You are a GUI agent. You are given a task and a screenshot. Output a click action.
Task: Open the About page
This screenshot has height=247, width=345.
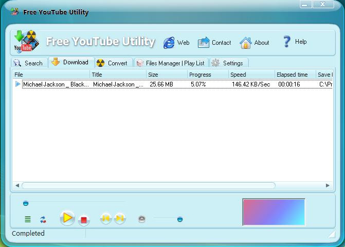(x=255, y=43)
